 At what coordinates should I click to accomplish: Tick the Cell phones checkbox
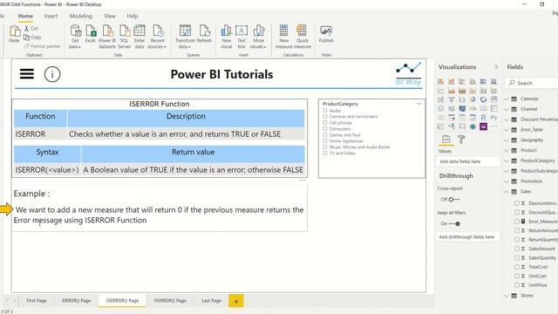[x=325, y=122]
